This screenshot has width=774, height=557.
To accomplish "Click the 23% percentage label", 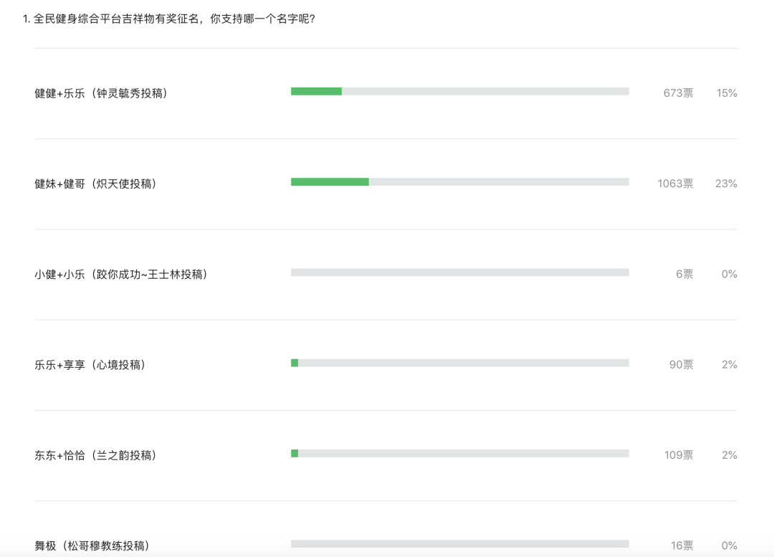I will (x=726, y=184).
